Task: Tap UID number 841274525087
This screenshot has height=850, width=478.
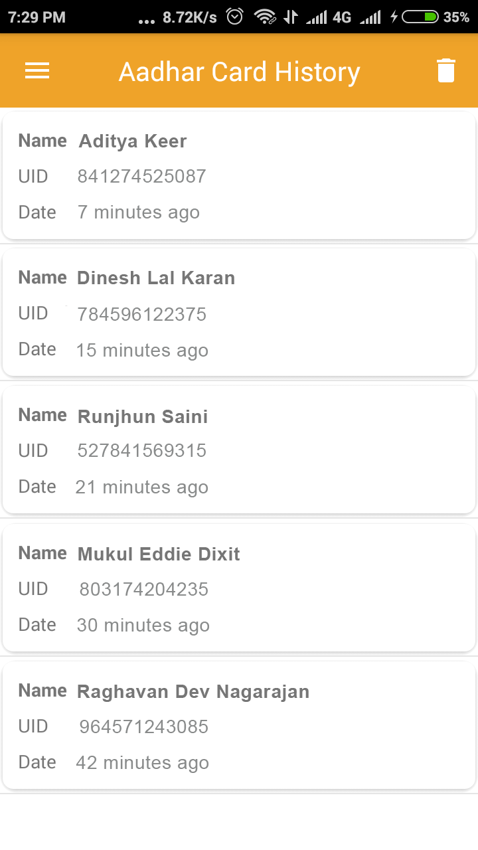Action: coord(141,176)
